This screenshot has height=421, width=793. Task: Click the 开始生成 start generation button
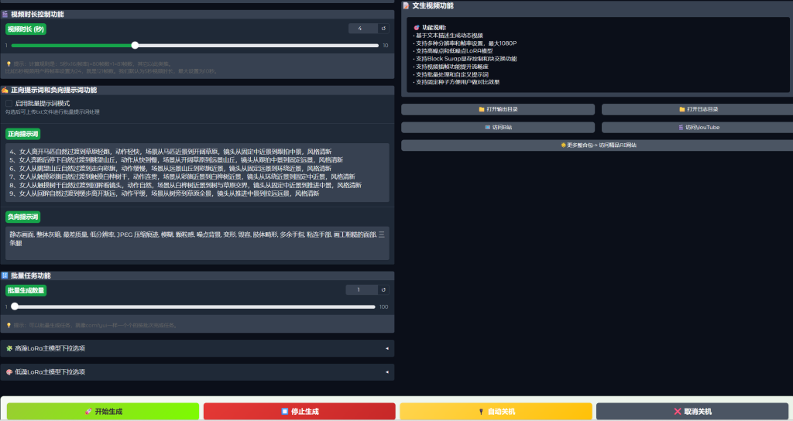pos(103,412)
